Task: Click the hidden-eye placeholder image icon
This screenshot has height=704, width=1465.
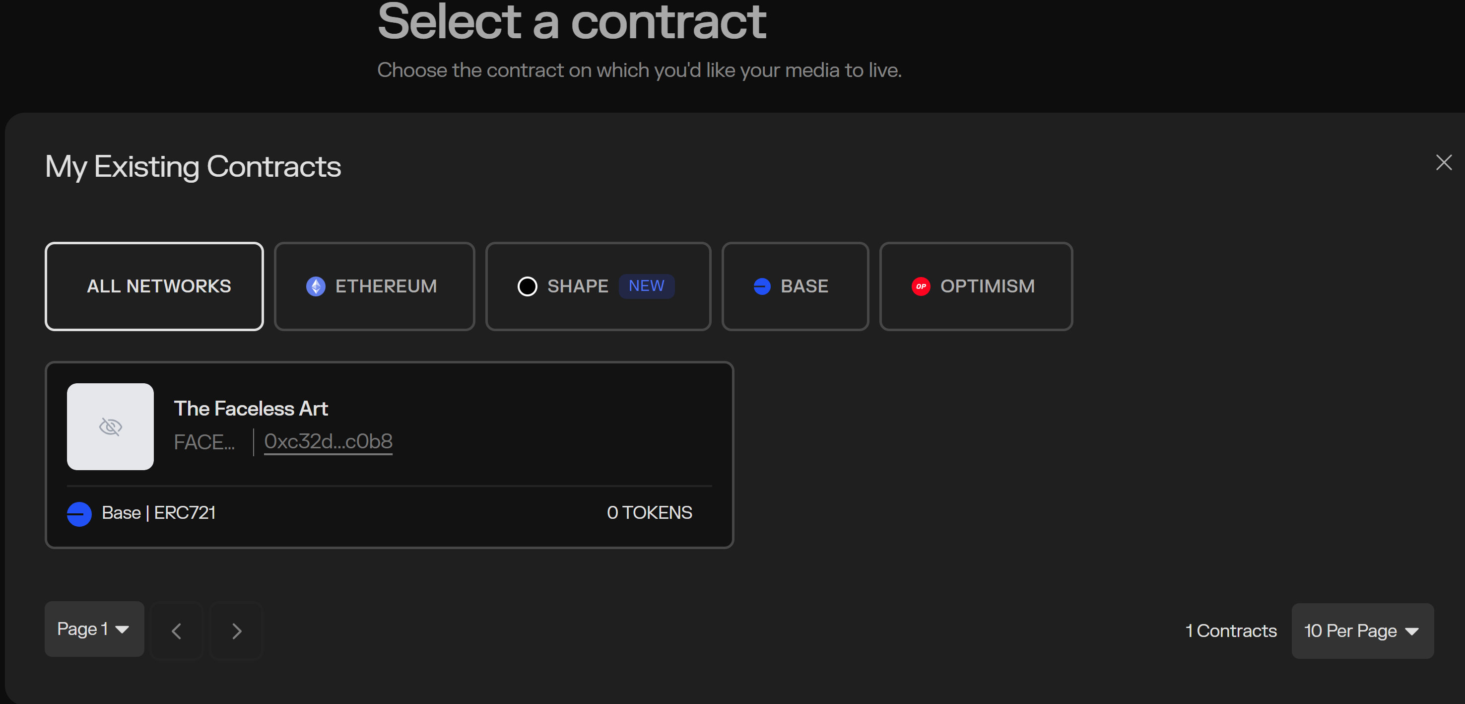Action: 110,427
